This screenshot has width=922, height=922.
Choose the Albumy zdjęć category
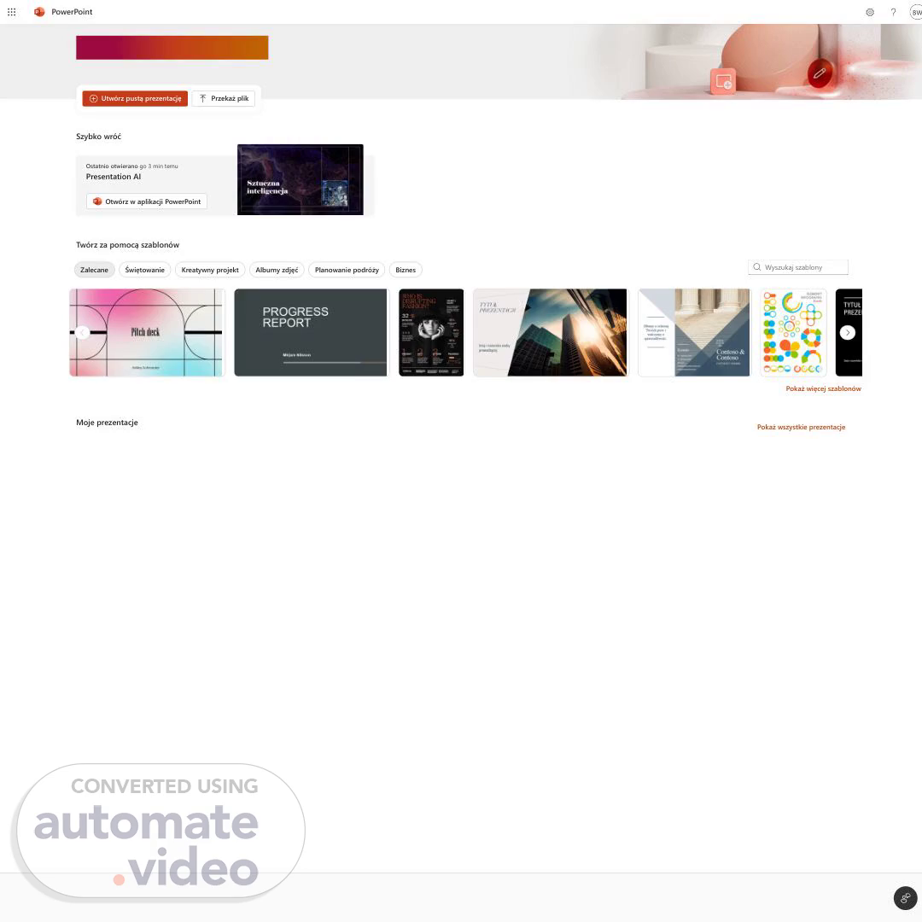tap(277, 270)
